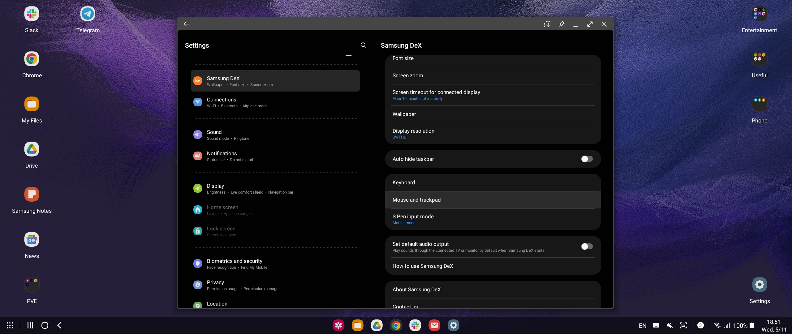The width and height of the screenshot is (792, 334).
Task: Launch Slack from the taskbar
Action: (415, 325)
